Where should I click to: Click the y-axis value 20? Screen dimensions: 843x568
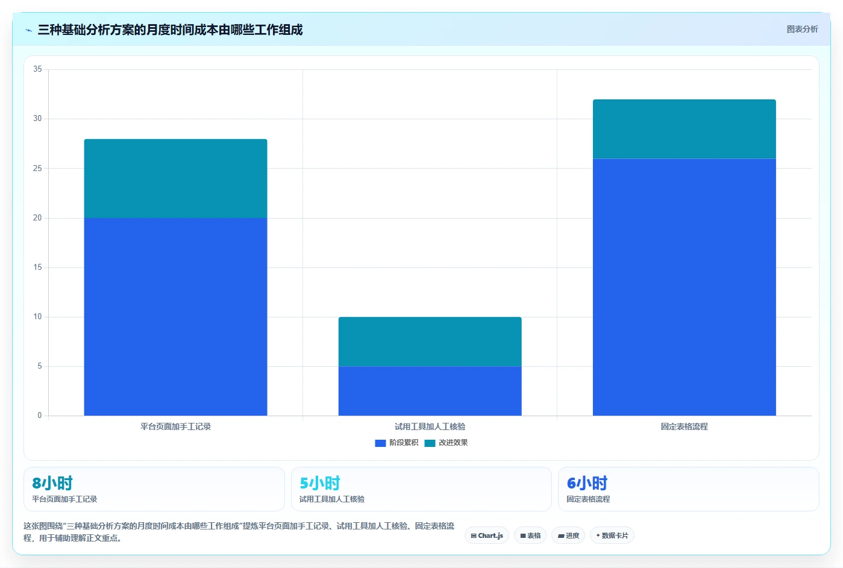[37, 218]
